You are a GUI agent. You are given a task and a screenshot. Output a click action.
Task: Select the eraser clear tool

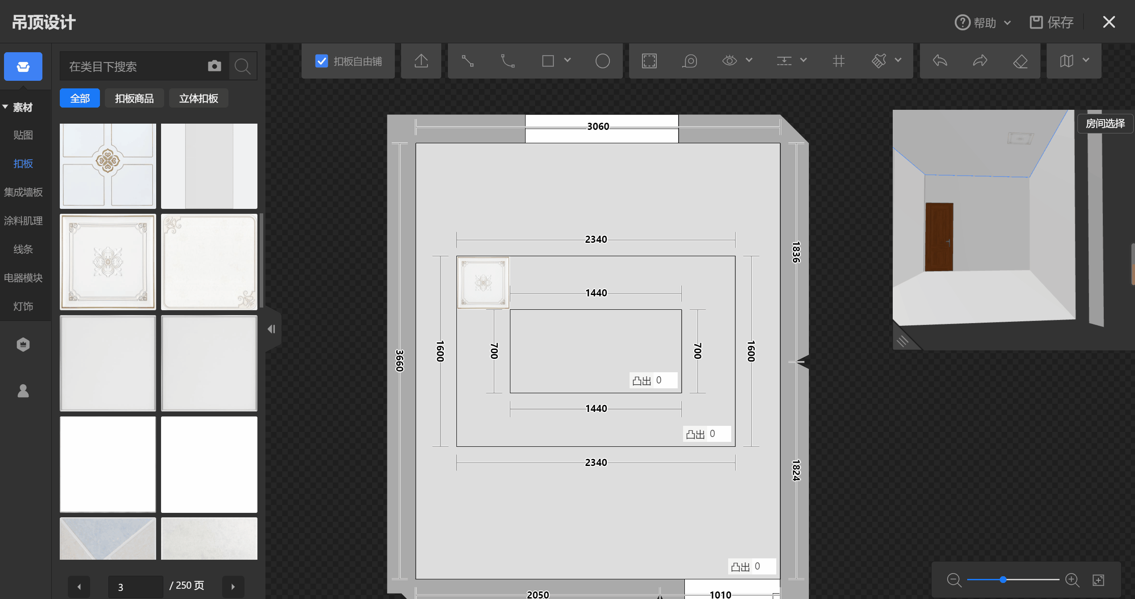[x=1020, y=61]
